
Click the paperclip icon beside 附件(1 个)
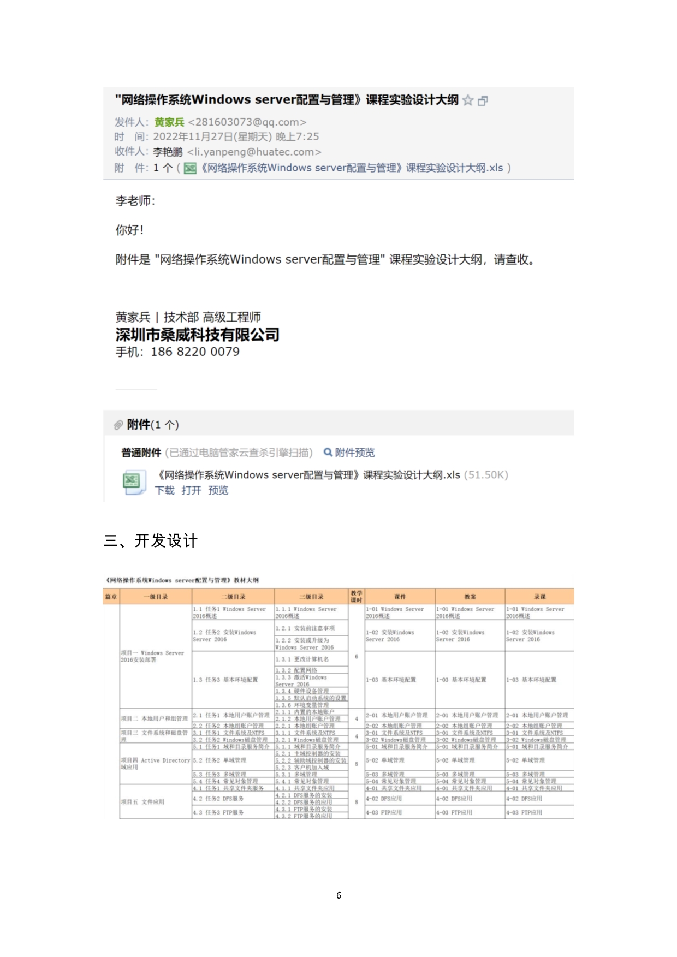pos(118,425)
